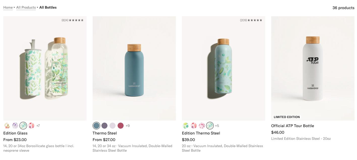Click the Thermo Steel bottle image
This screenshot has width=357, height=160.
click(134, 68)
